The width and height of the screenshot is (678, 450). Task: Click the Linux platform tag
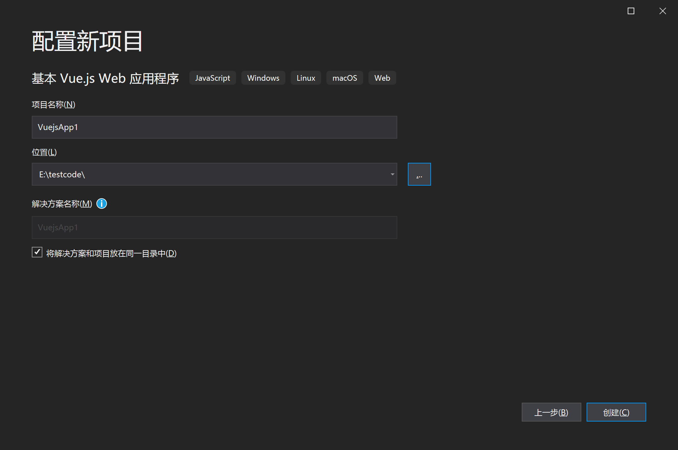[306, 78]
